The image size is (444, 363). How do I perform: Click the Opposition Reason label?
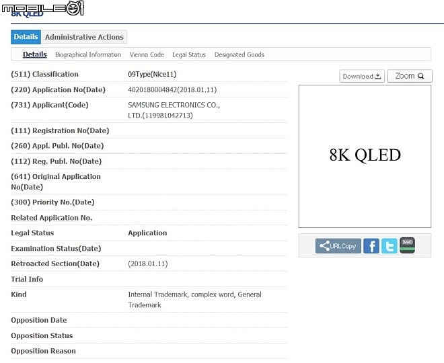pyautogui.click(x=43, y=351)
